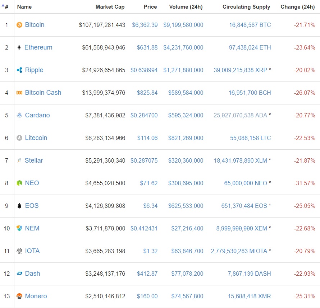Click the Bitcoin coin logo icon

pos(19,25)
